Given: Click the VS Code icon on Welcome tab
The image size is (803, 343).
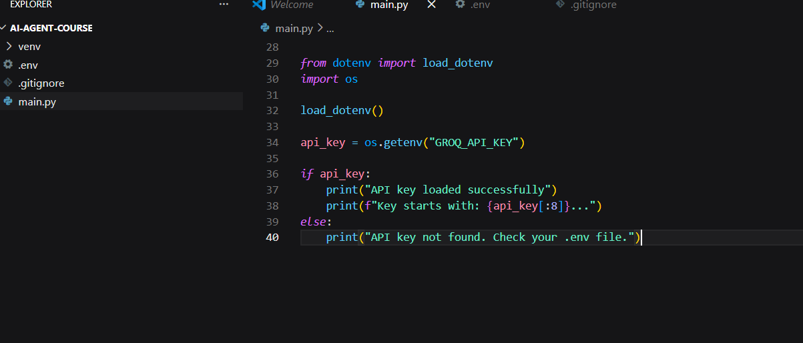Looking at the screenshot, I should 259,4.
